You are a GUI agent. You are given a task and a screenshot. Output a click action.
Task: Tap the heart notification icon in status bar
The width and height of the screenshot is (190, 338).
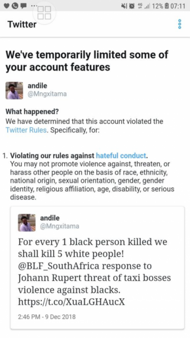(7, 6)
